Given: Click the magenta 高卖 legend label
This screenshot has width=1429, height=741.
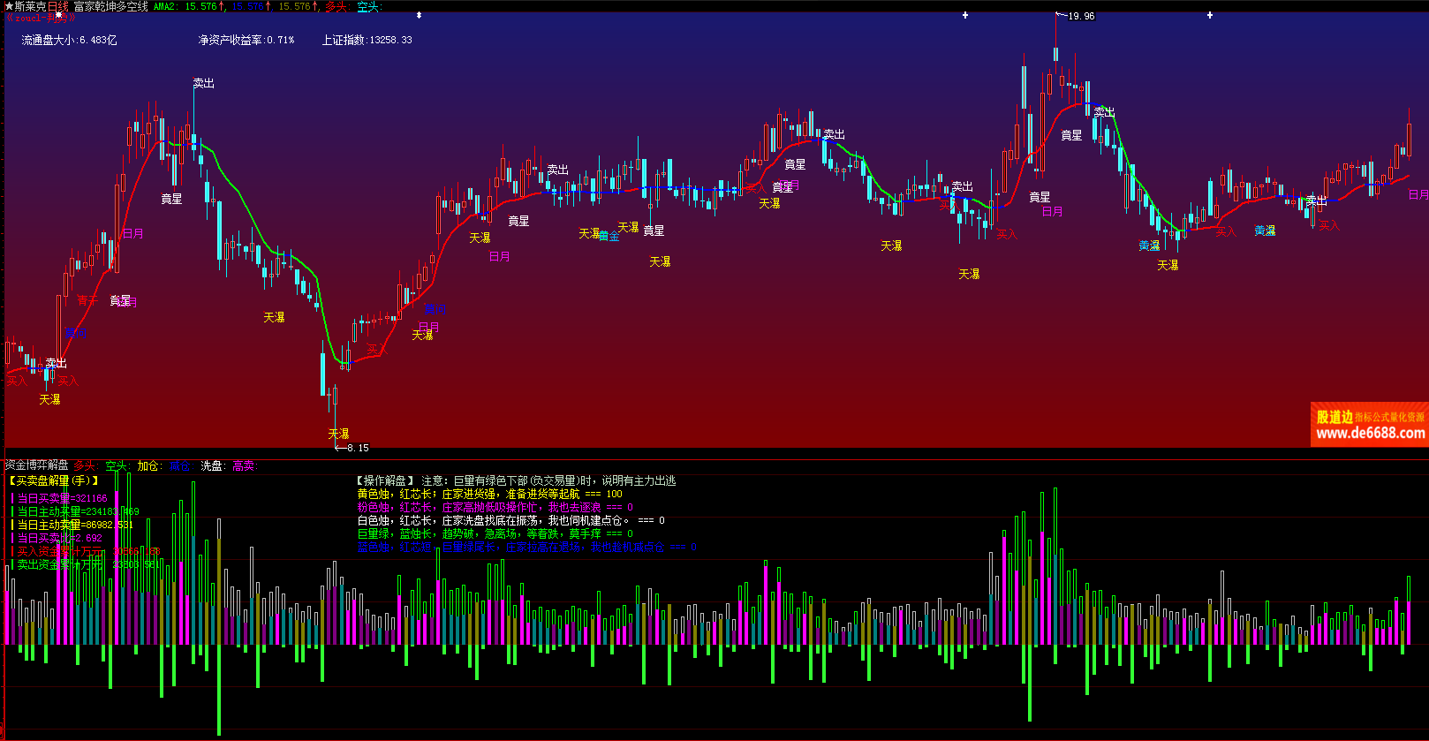Looking at the screenshot, I should (244, 465).
